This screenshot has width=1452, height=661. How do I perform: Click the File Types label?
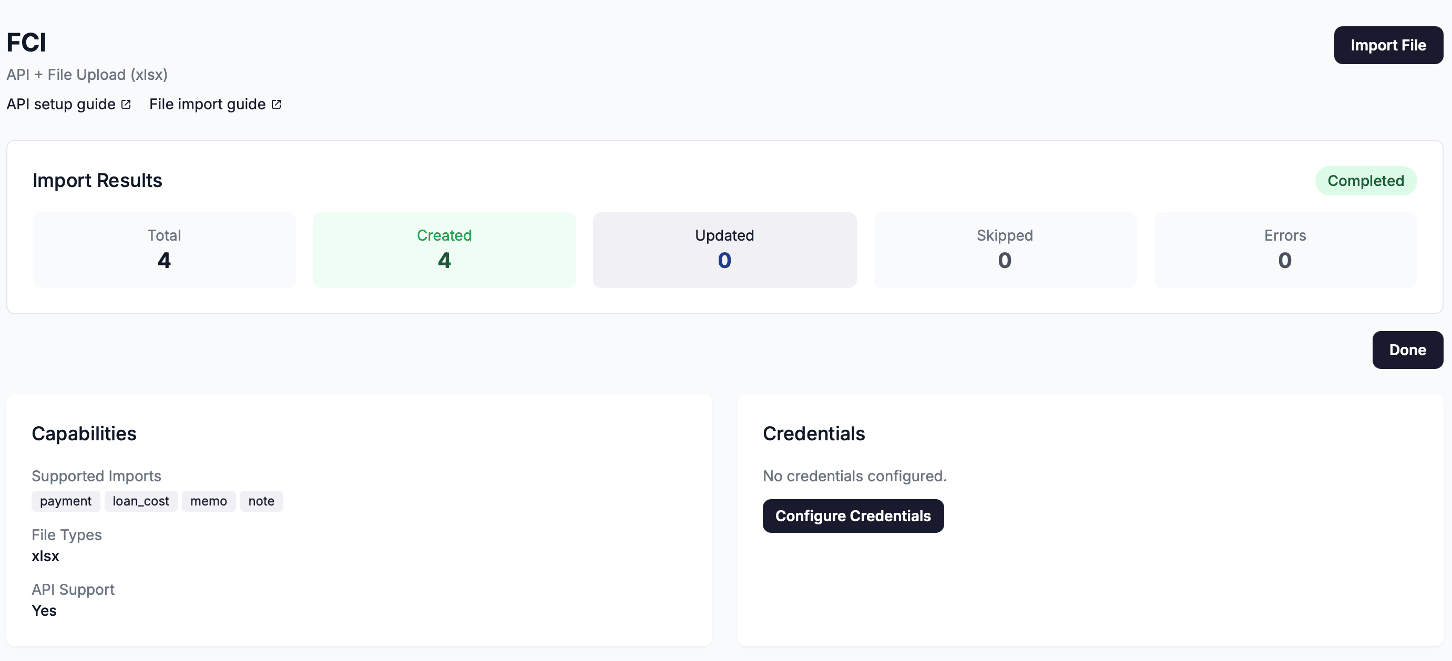click(x=67, y=535)
